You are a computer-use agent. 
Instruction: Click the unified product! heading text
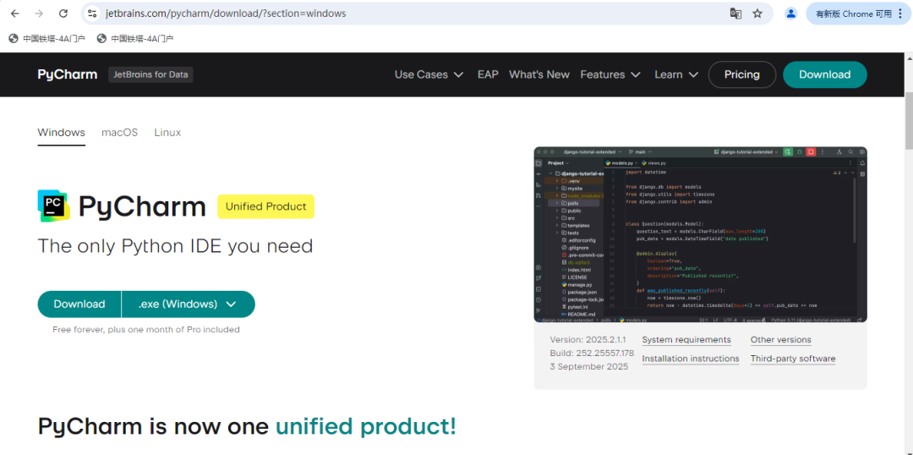point(366,426)
